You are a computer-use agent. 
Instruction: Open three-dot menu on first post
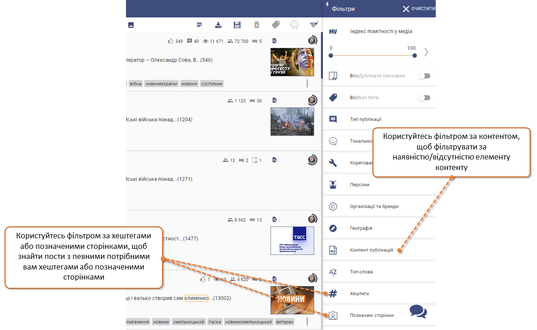pos(307,83)
